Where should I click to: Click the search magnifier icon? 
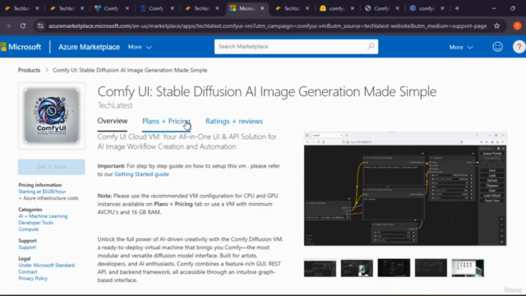click(371, 46)
